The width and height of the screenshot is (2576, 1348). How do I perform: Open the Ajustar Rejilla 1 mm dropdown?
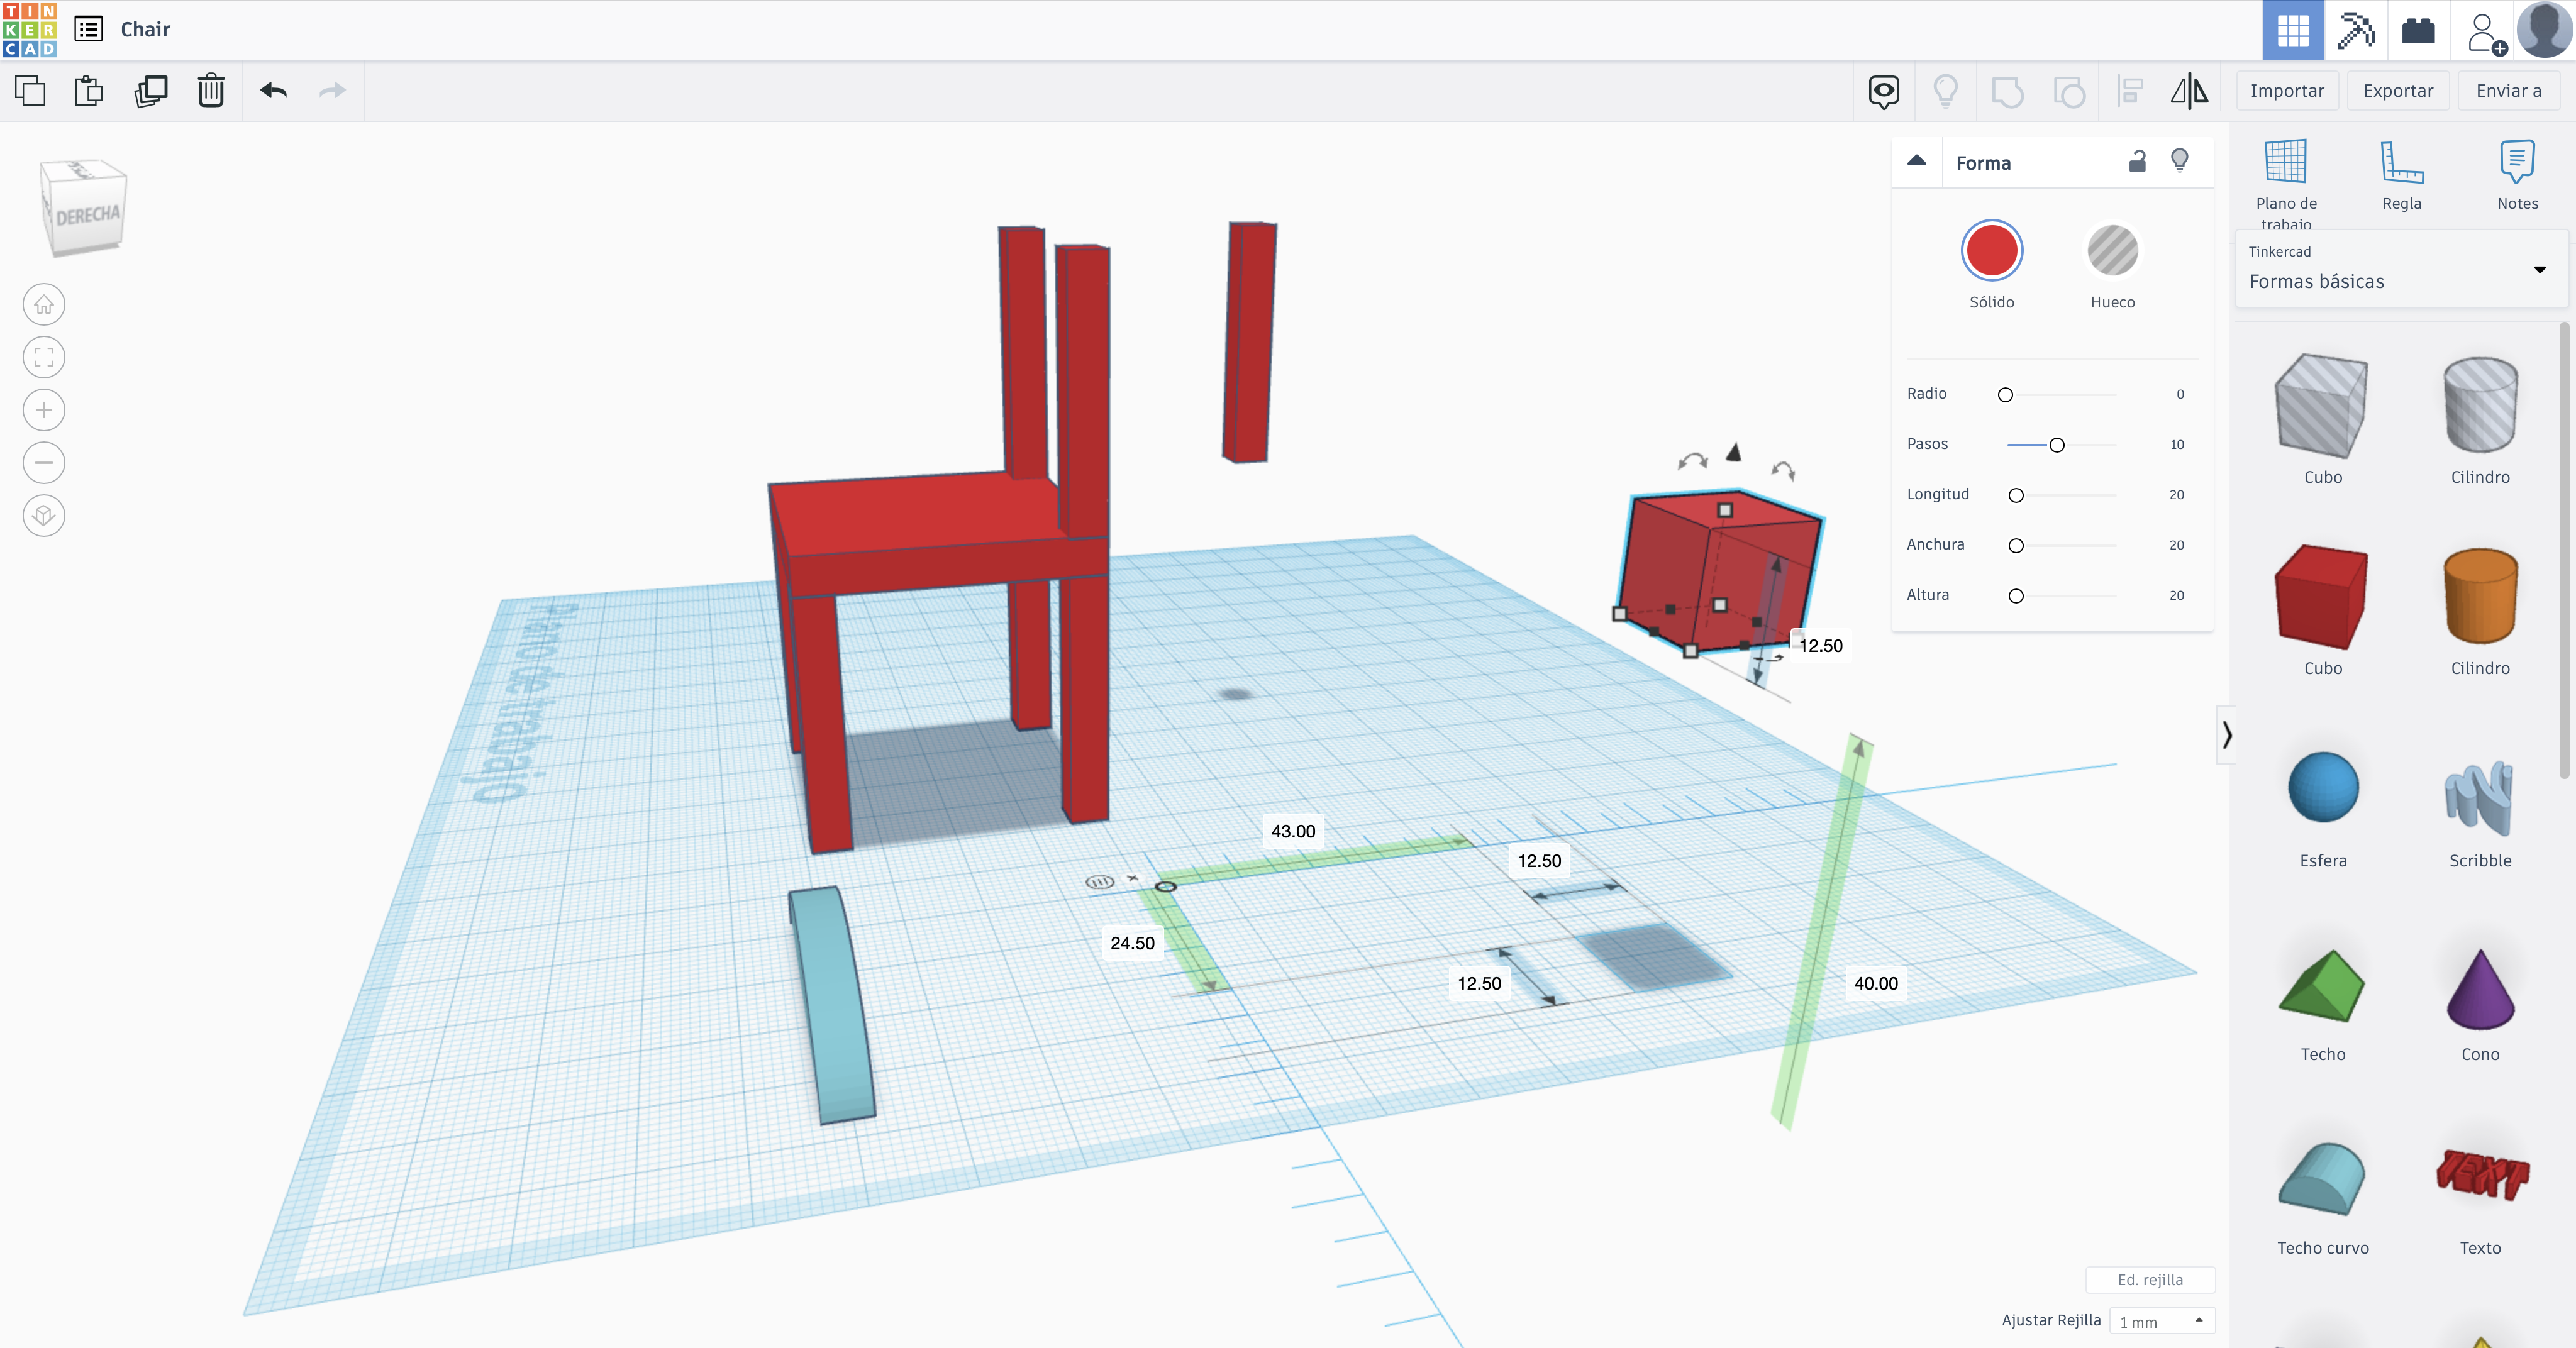tap(2162, 1321)
